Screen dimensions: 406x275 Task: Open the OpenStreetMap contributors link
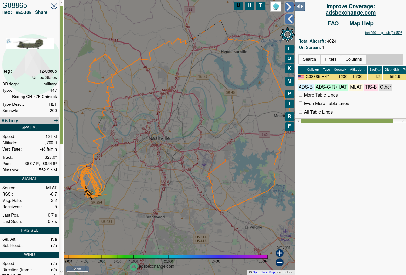coord(264,272)
